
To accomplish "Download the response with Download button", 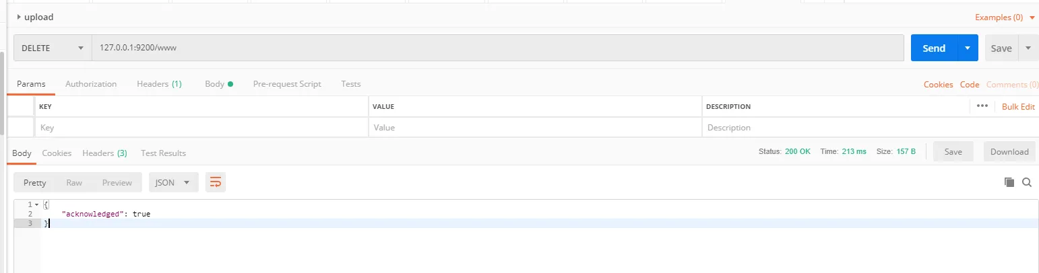I will coord(1009,152).
